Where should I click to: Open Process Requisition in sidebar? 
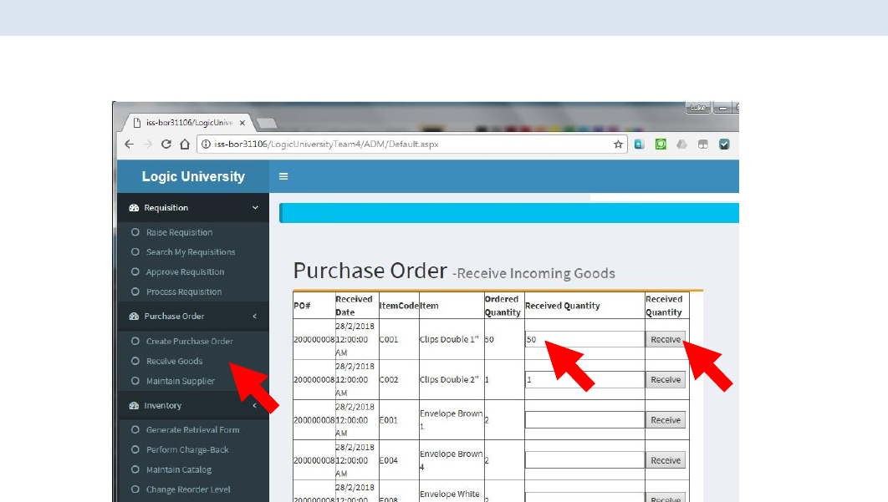click(183, 292)
